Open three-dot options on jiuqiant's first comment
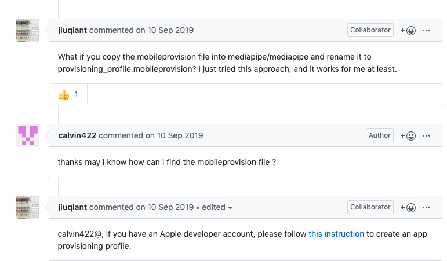 [x=427, y=30]
